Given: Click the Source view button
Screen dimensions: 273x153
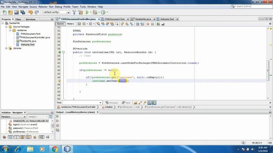Looking at the screenshot, I should coord(60,24).
